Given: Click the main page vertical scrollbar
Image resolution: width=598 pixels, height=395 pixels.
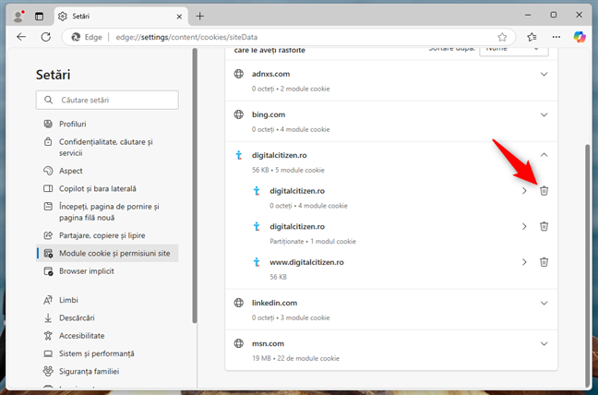Looking at the screenshot, I should (588, 266).
